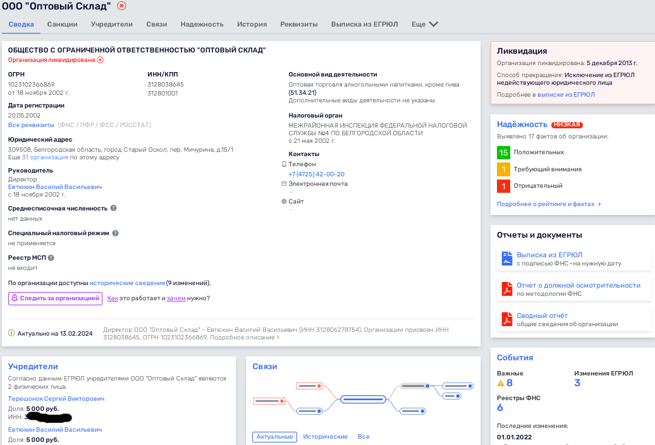Viewport: 655px width, 445px height.
Task: Open the Учредители tab
Action: pos(111,24)
